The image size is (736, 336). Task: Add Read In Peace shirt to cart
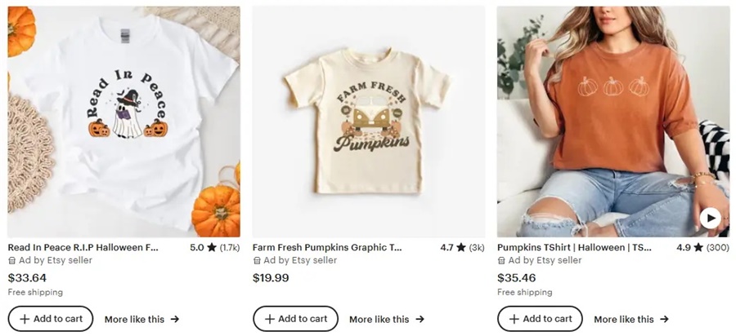51,319
